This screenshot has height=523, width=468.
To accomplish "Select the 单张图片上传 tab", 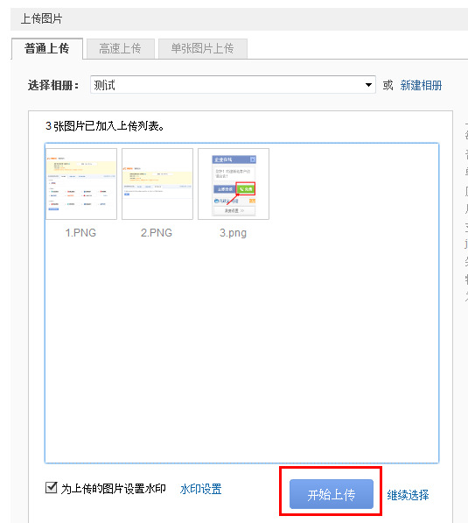I will click(203, 49).
